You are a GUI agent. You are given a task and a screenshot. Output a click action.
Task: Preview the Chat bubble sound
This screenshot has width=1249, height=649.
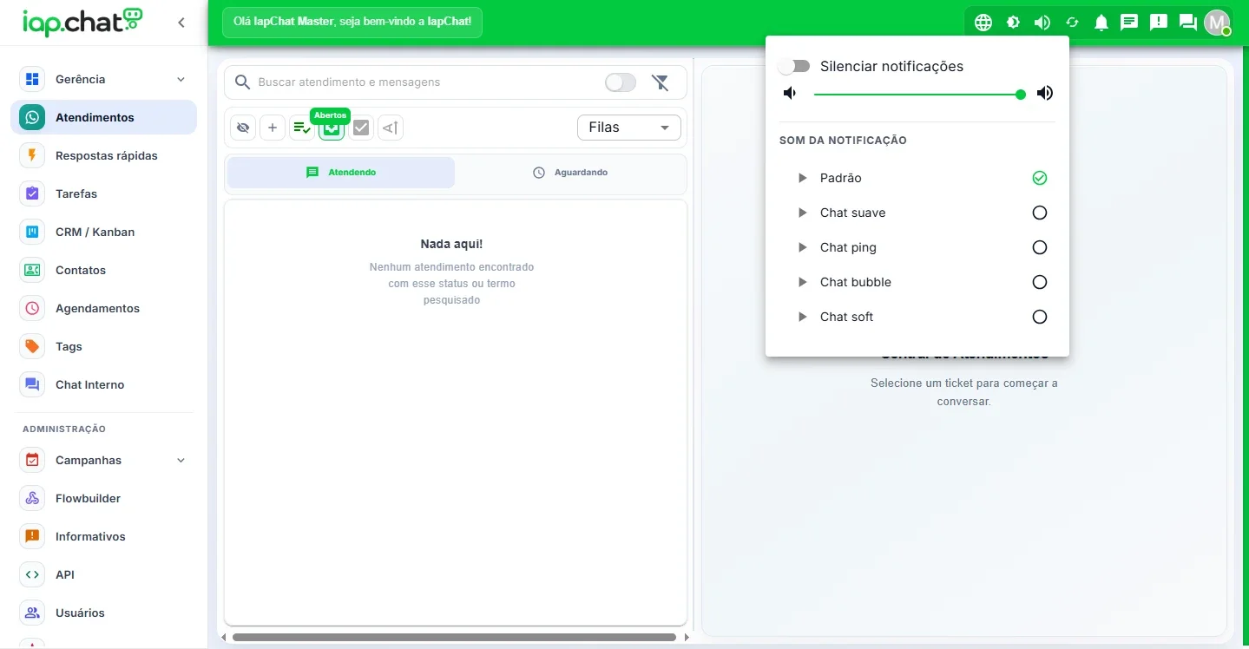click(802, 282)
